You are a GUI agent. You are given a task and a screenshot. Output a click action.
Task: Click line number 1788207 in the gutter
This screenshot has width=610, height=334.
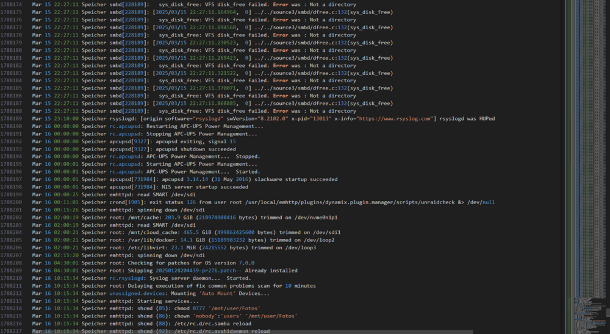[x=11, y=255]
